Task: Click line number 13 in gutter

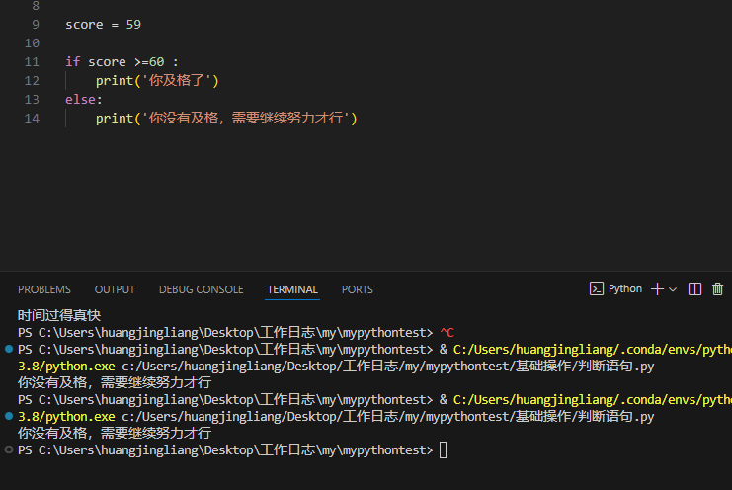Action: (x=32, y=100)
